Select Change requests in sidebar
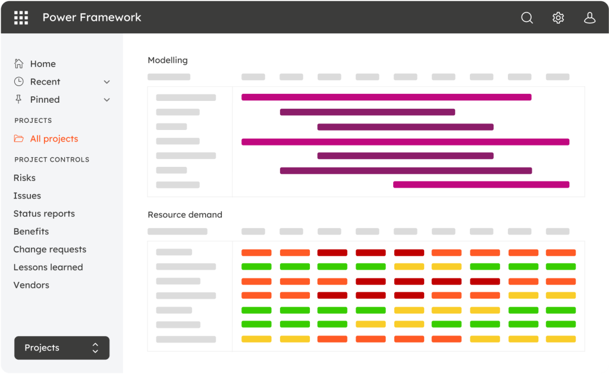The height and width of the screenshot is (374, 609). (x=50, y=249)
